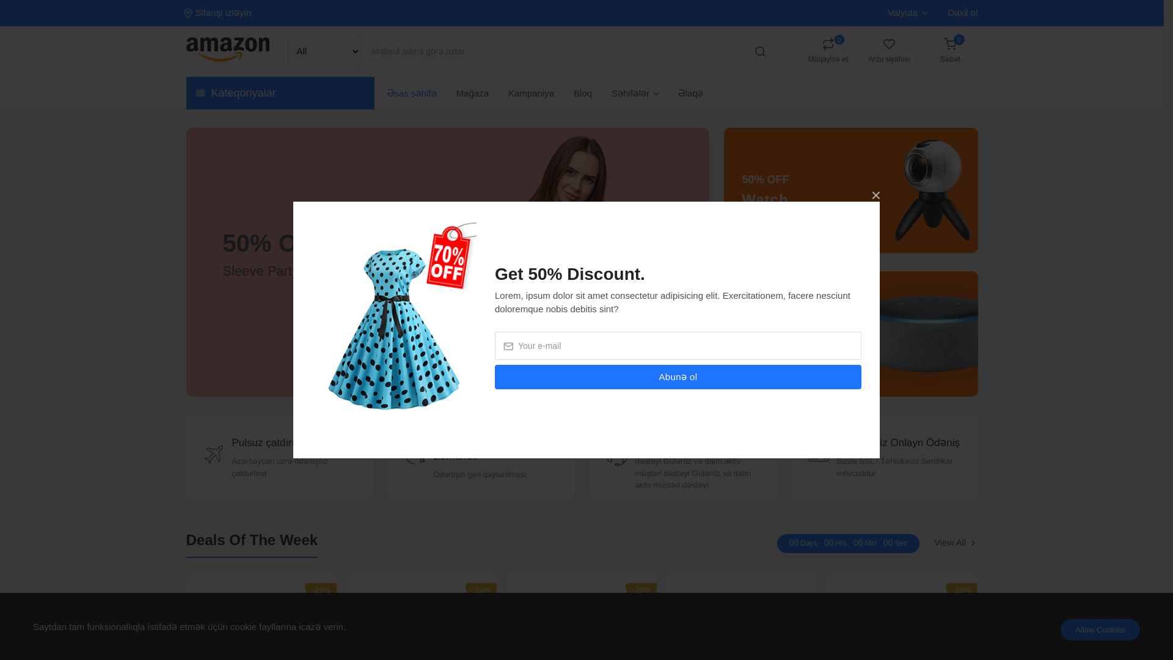
Task: Open the shopping cart (Səbət) icon
Action: [x=950, y=45]
